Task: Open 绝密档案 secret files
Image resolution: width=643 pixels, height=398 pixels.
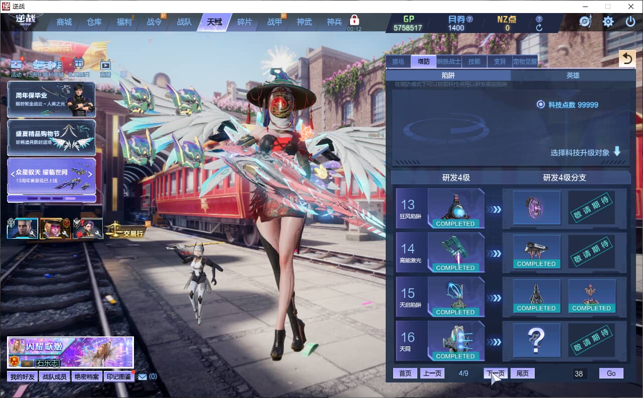Action: [x=87, y=376]
